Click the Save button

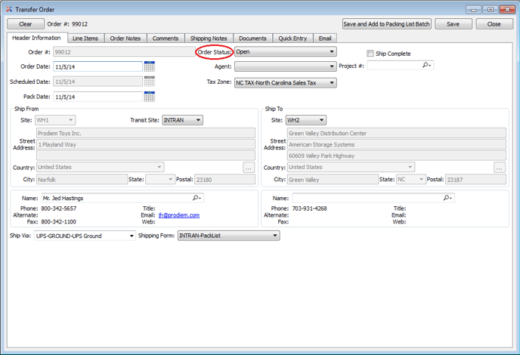click(453, 24)
